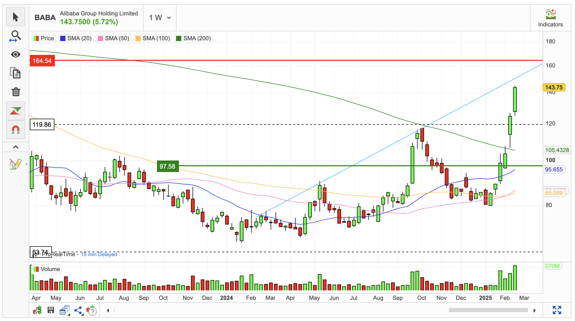Select the 119.86 dashed line label
Image resolution: width=575 pixels, height=321 pixels.
pyautogui.click(x=42, y=124)
